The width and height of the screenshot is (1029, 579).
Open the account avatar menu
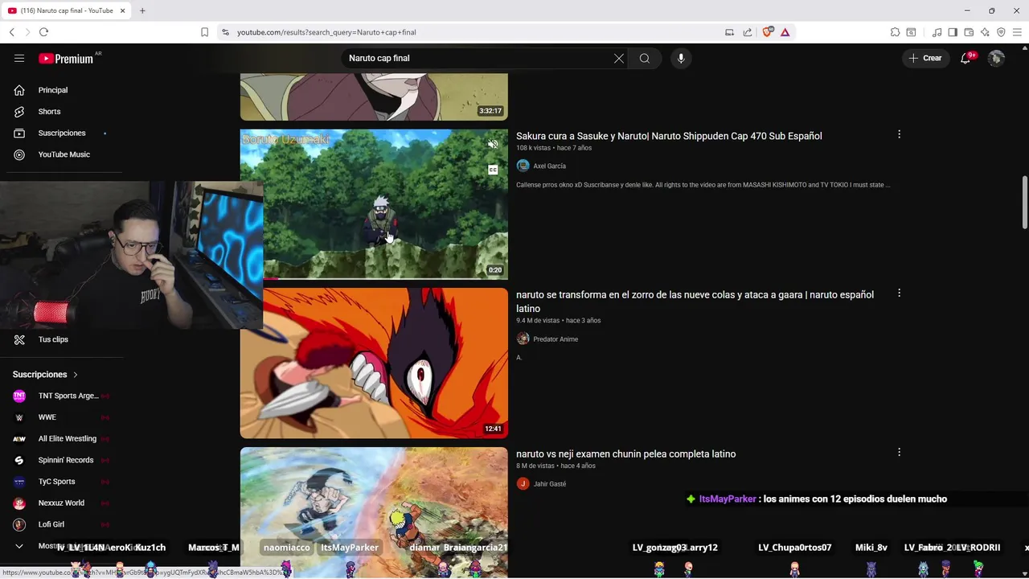tap(996, 58)
